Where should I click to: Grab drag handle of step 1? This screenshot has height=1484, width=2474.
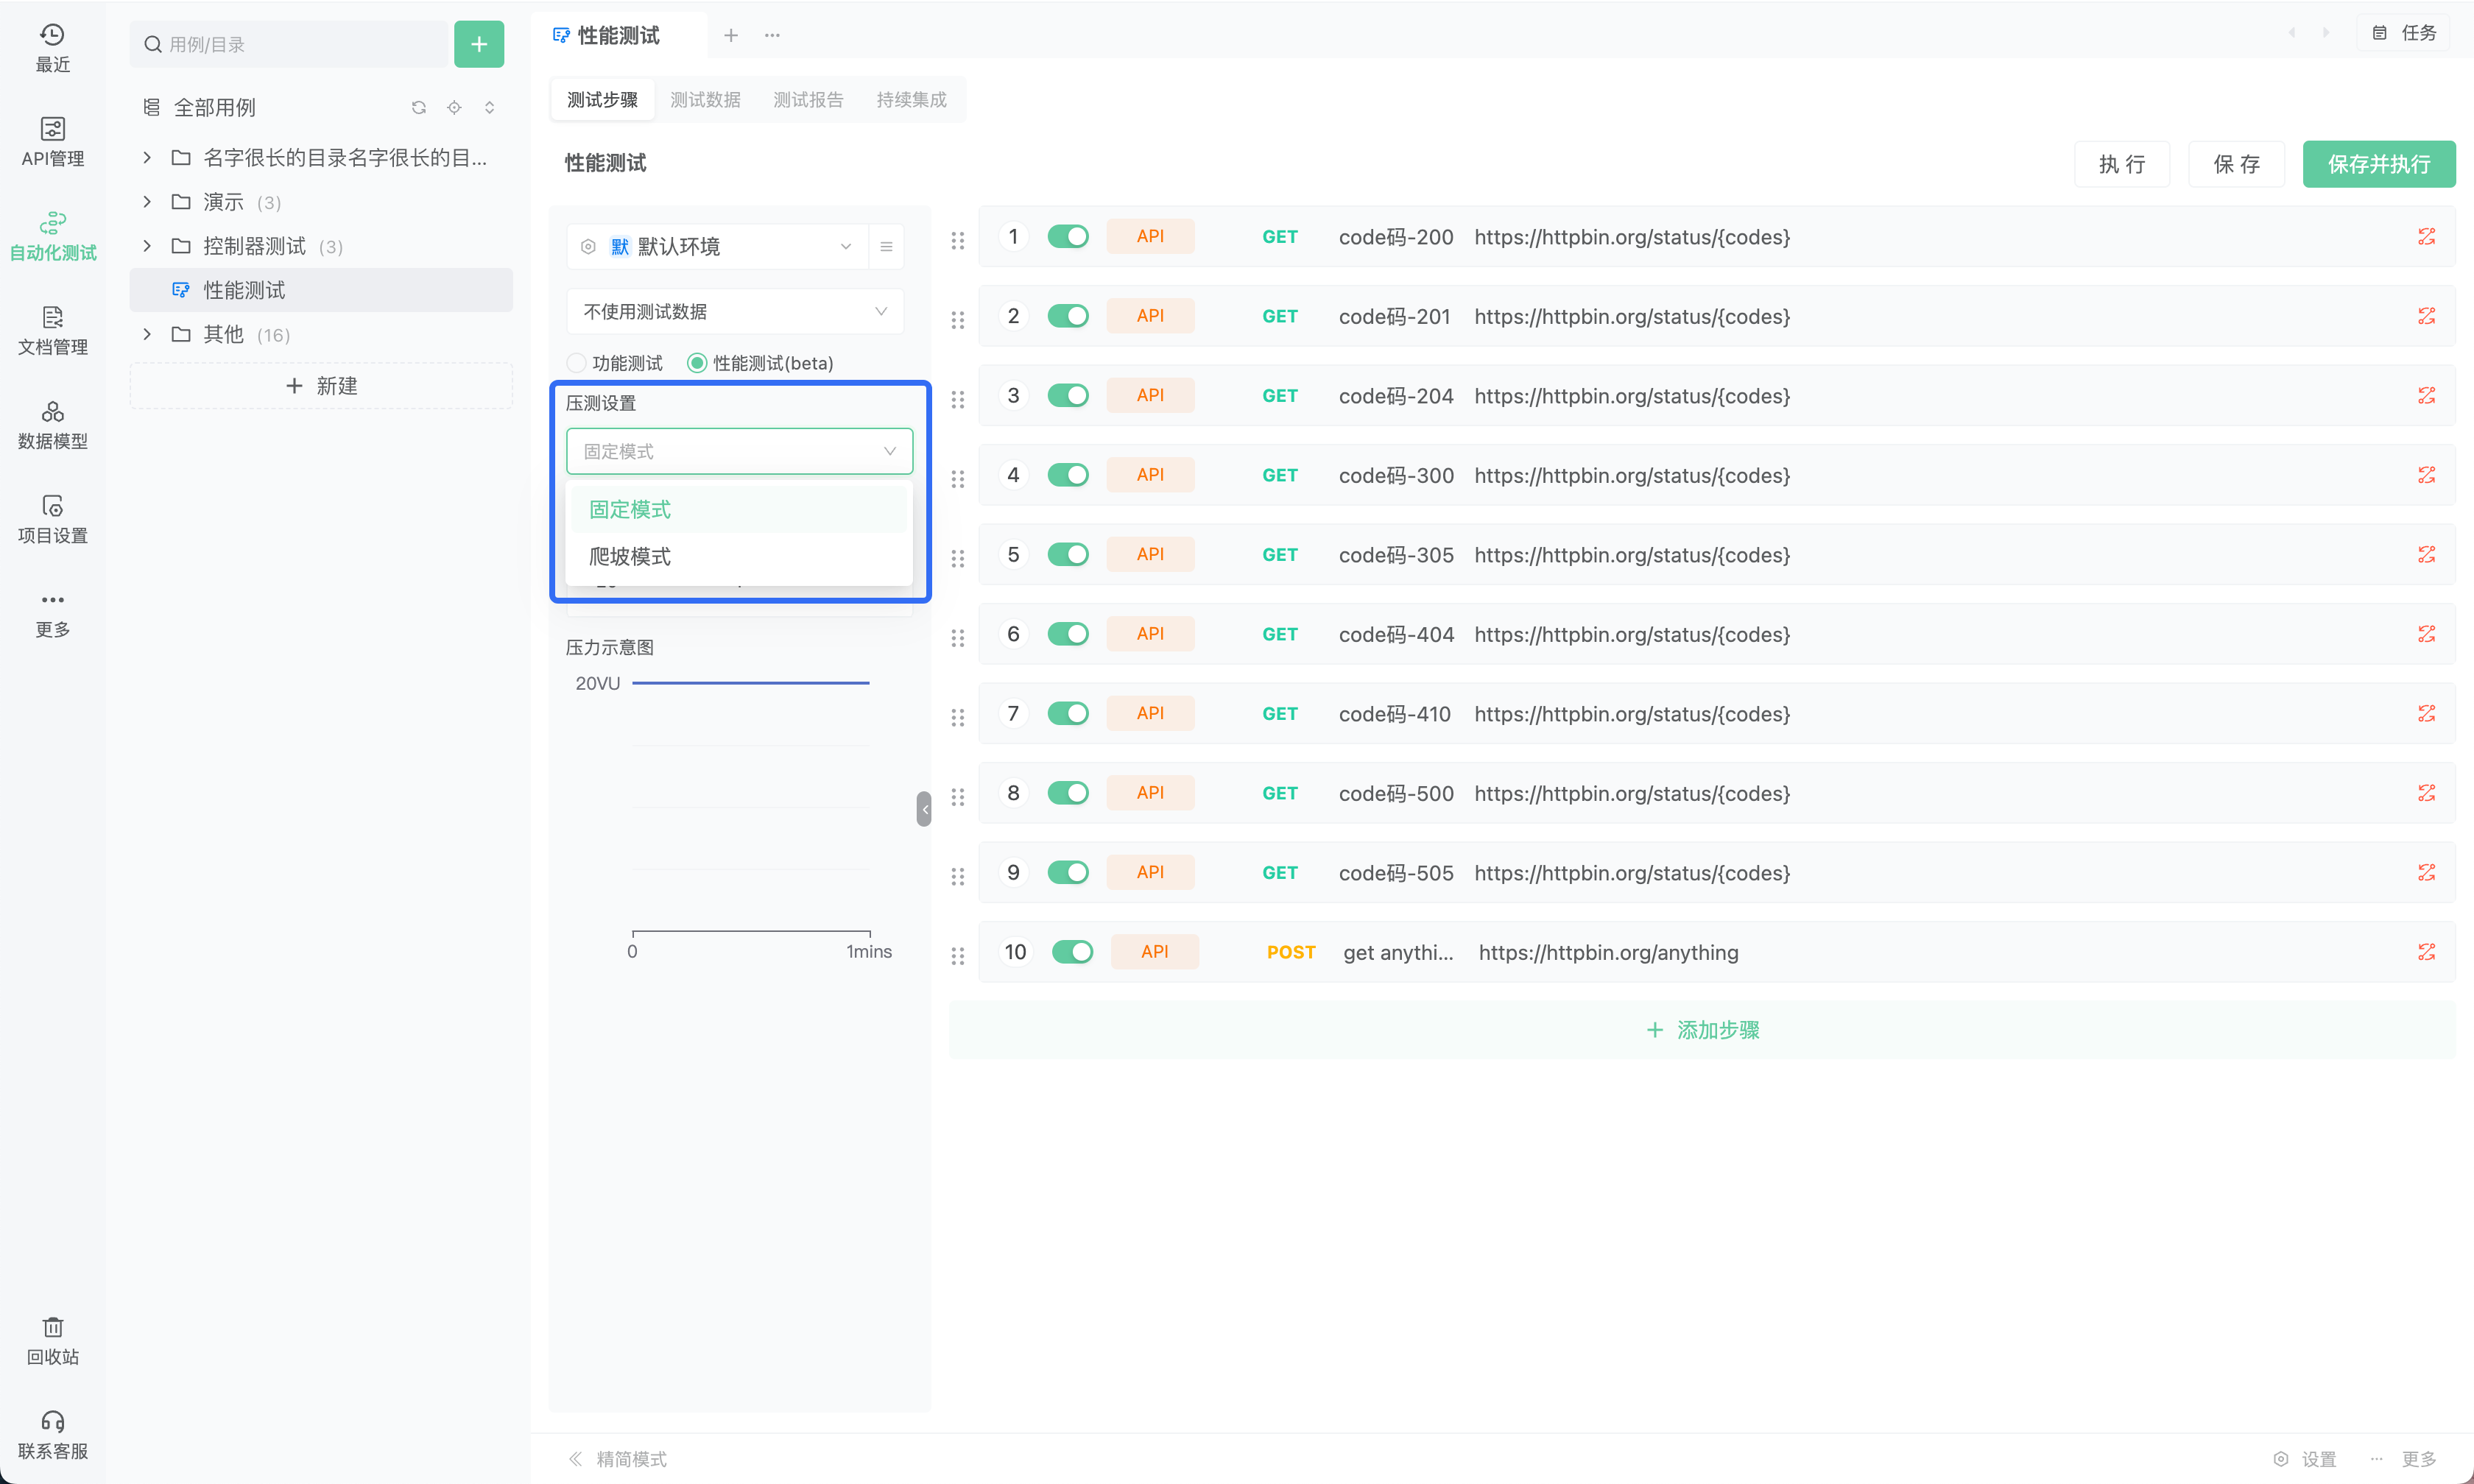(957, 240)
